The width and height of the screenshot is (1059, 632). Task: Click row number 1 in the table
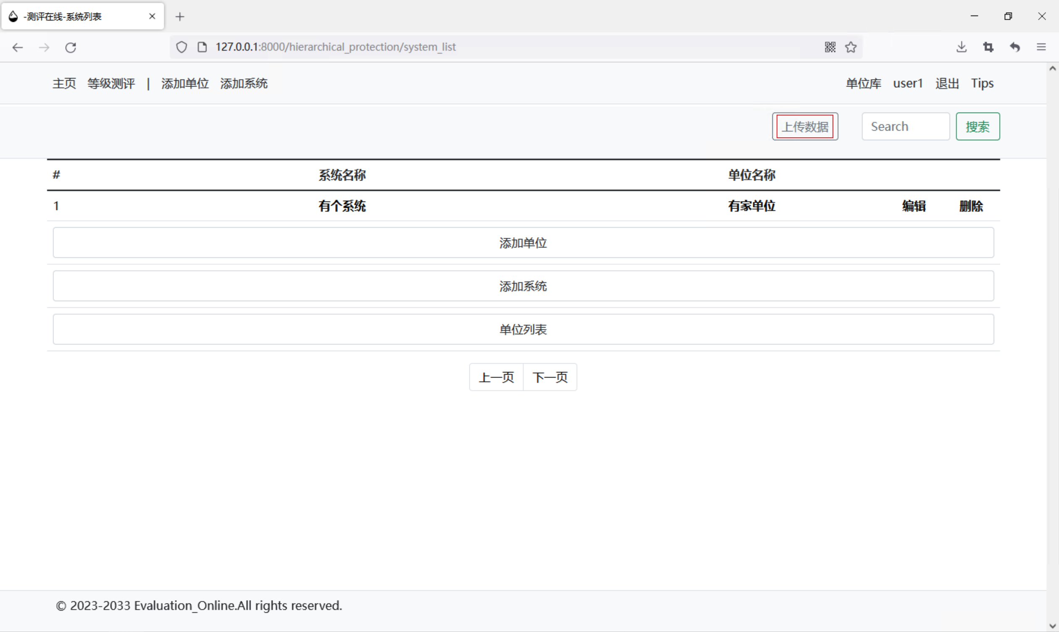point(56,206)
